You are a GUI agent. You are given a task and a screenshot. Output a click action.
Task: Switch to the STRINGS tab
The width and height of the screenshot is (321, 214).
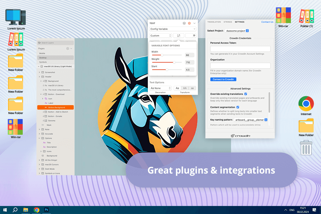pos(228,22)
